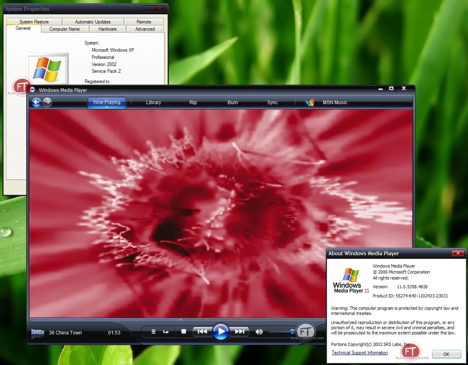Close the System Properties window

coord(160,9)
